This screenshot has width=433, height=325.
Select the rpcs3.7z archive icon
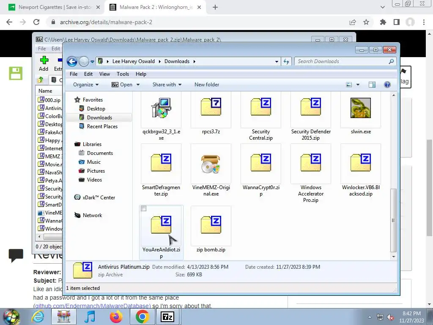tap(211, 107)
